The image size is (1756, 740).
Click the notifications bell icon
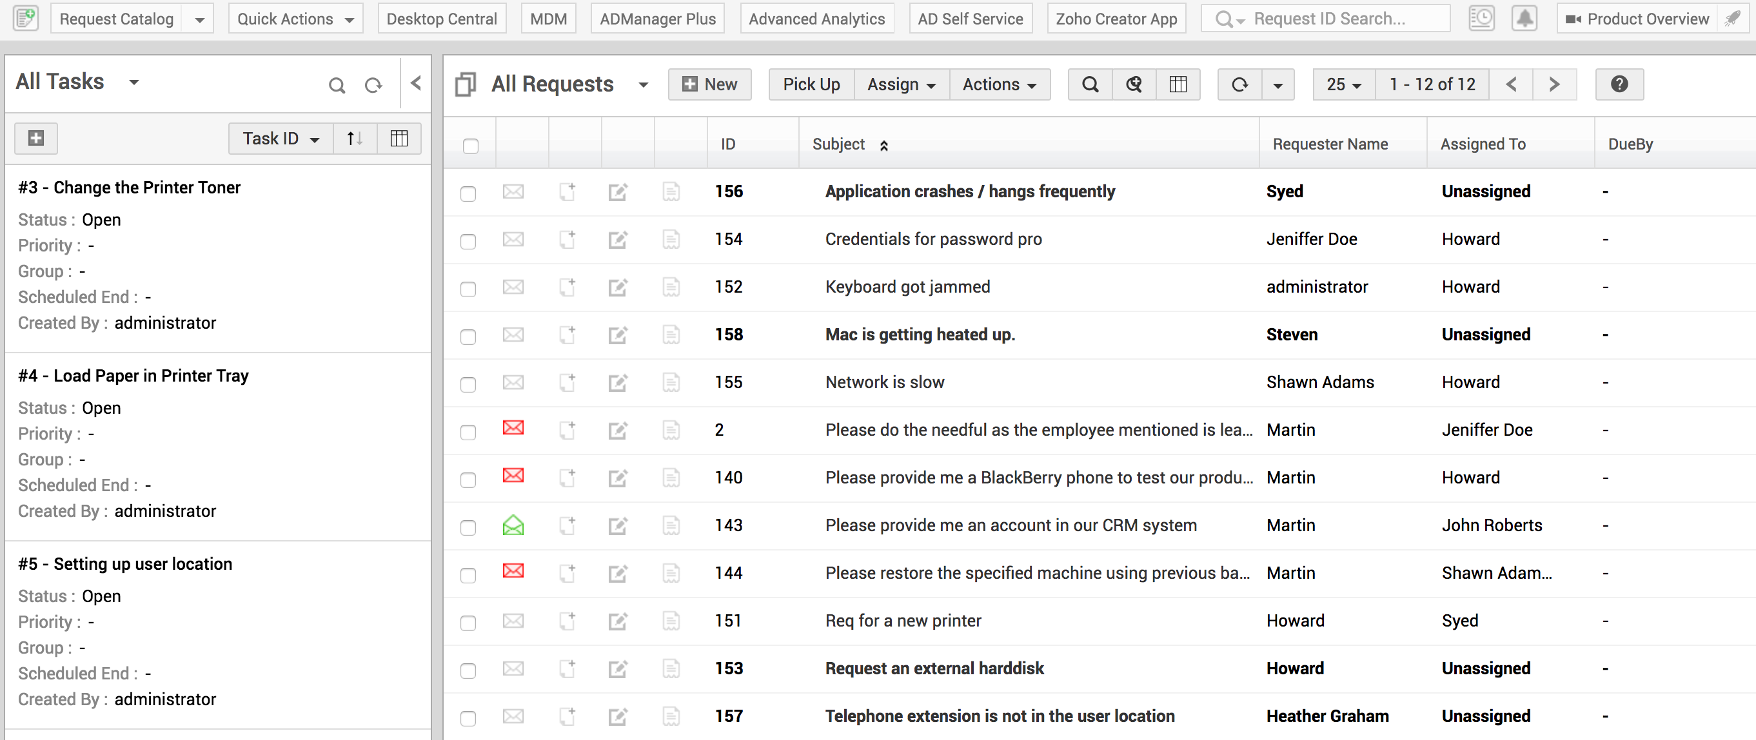[x=1524, y=19]
